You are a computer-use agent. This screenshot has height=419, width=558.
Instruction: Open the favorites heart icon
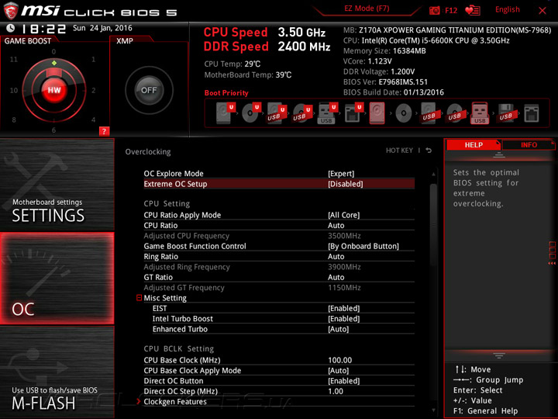[x=472, y=10]
